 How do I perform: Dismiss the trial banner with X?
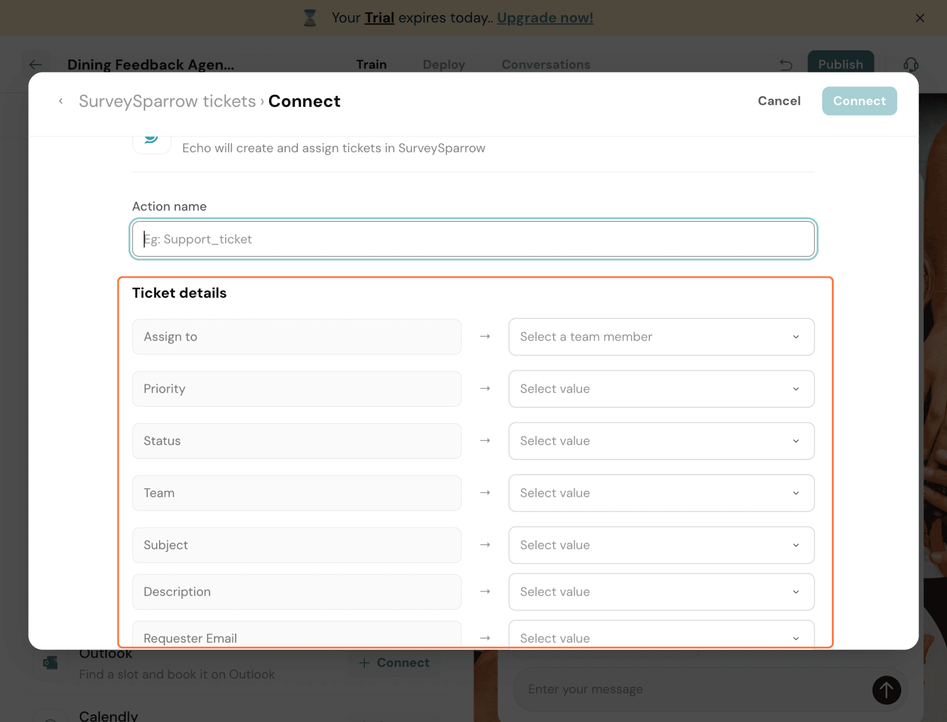[x=920, y=18]
